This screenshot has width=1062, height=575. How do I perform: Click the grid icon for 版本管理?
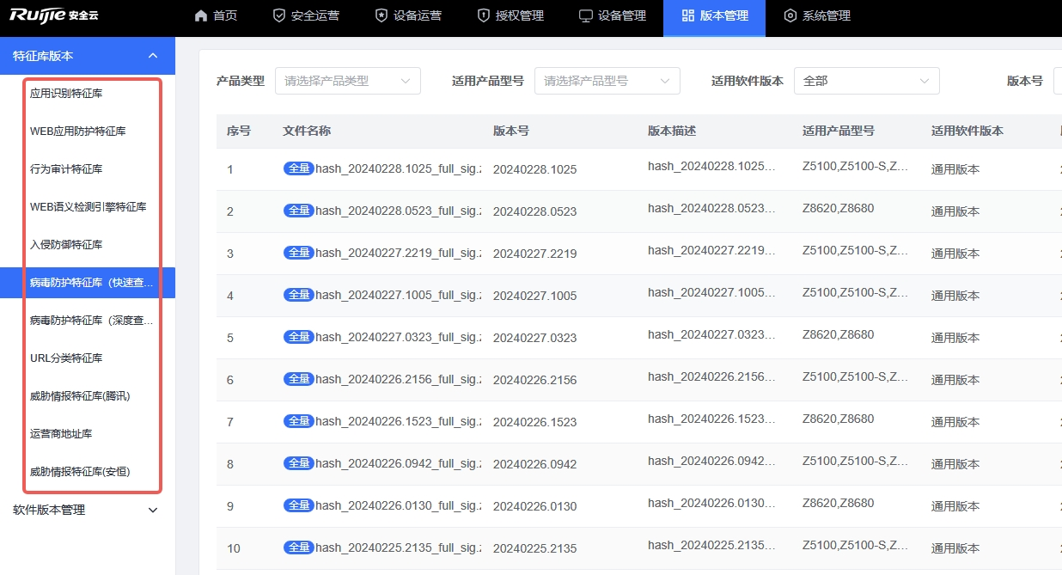pos(688,15)
